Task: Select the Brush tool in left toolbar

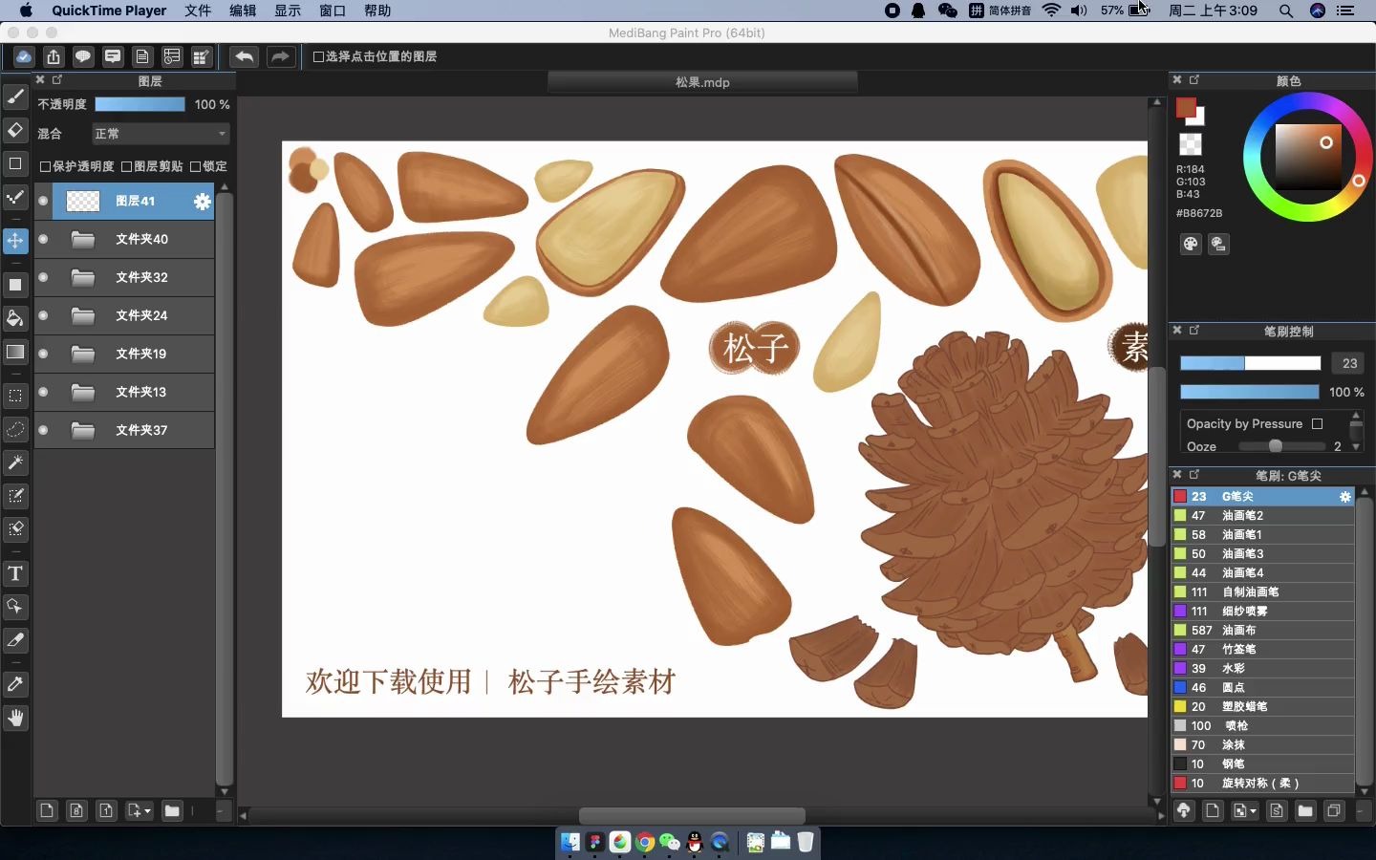Action: 15,97
